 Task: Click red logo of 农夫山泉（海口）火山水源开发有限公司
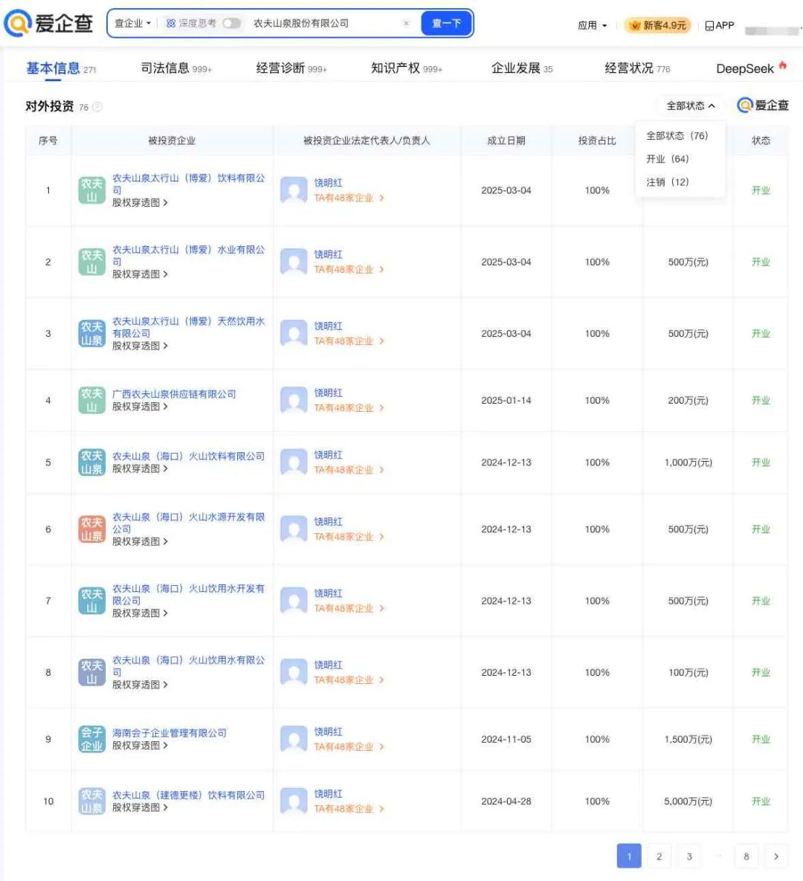[x=91, y=529]
